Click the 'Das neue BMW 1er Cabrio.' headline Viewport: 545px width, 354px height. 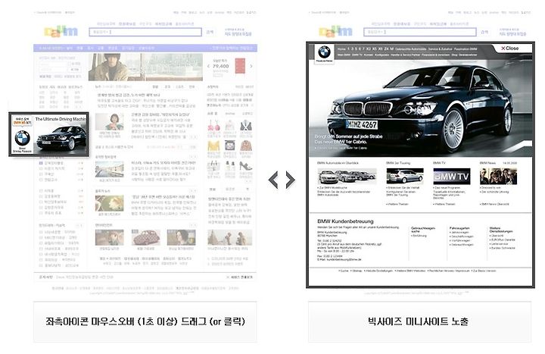(341, 142)
